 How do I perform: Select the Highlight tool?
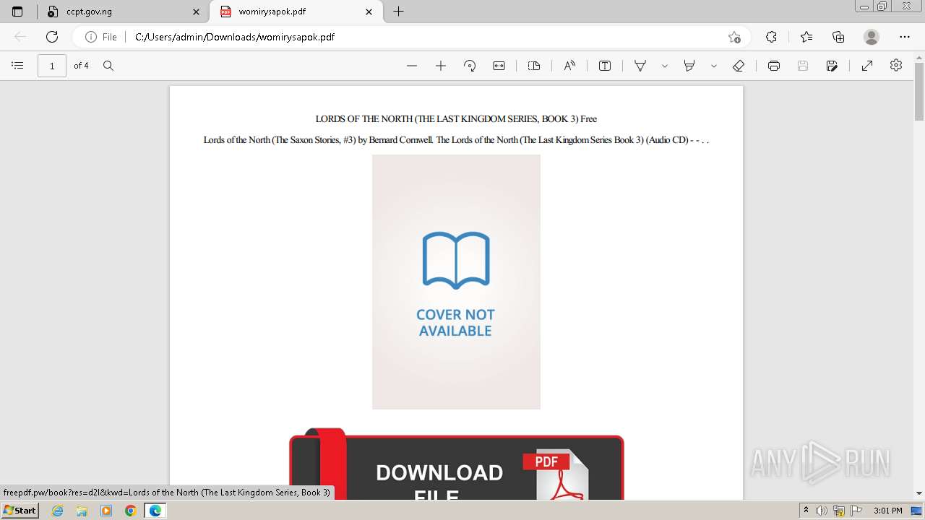[689, 66]
